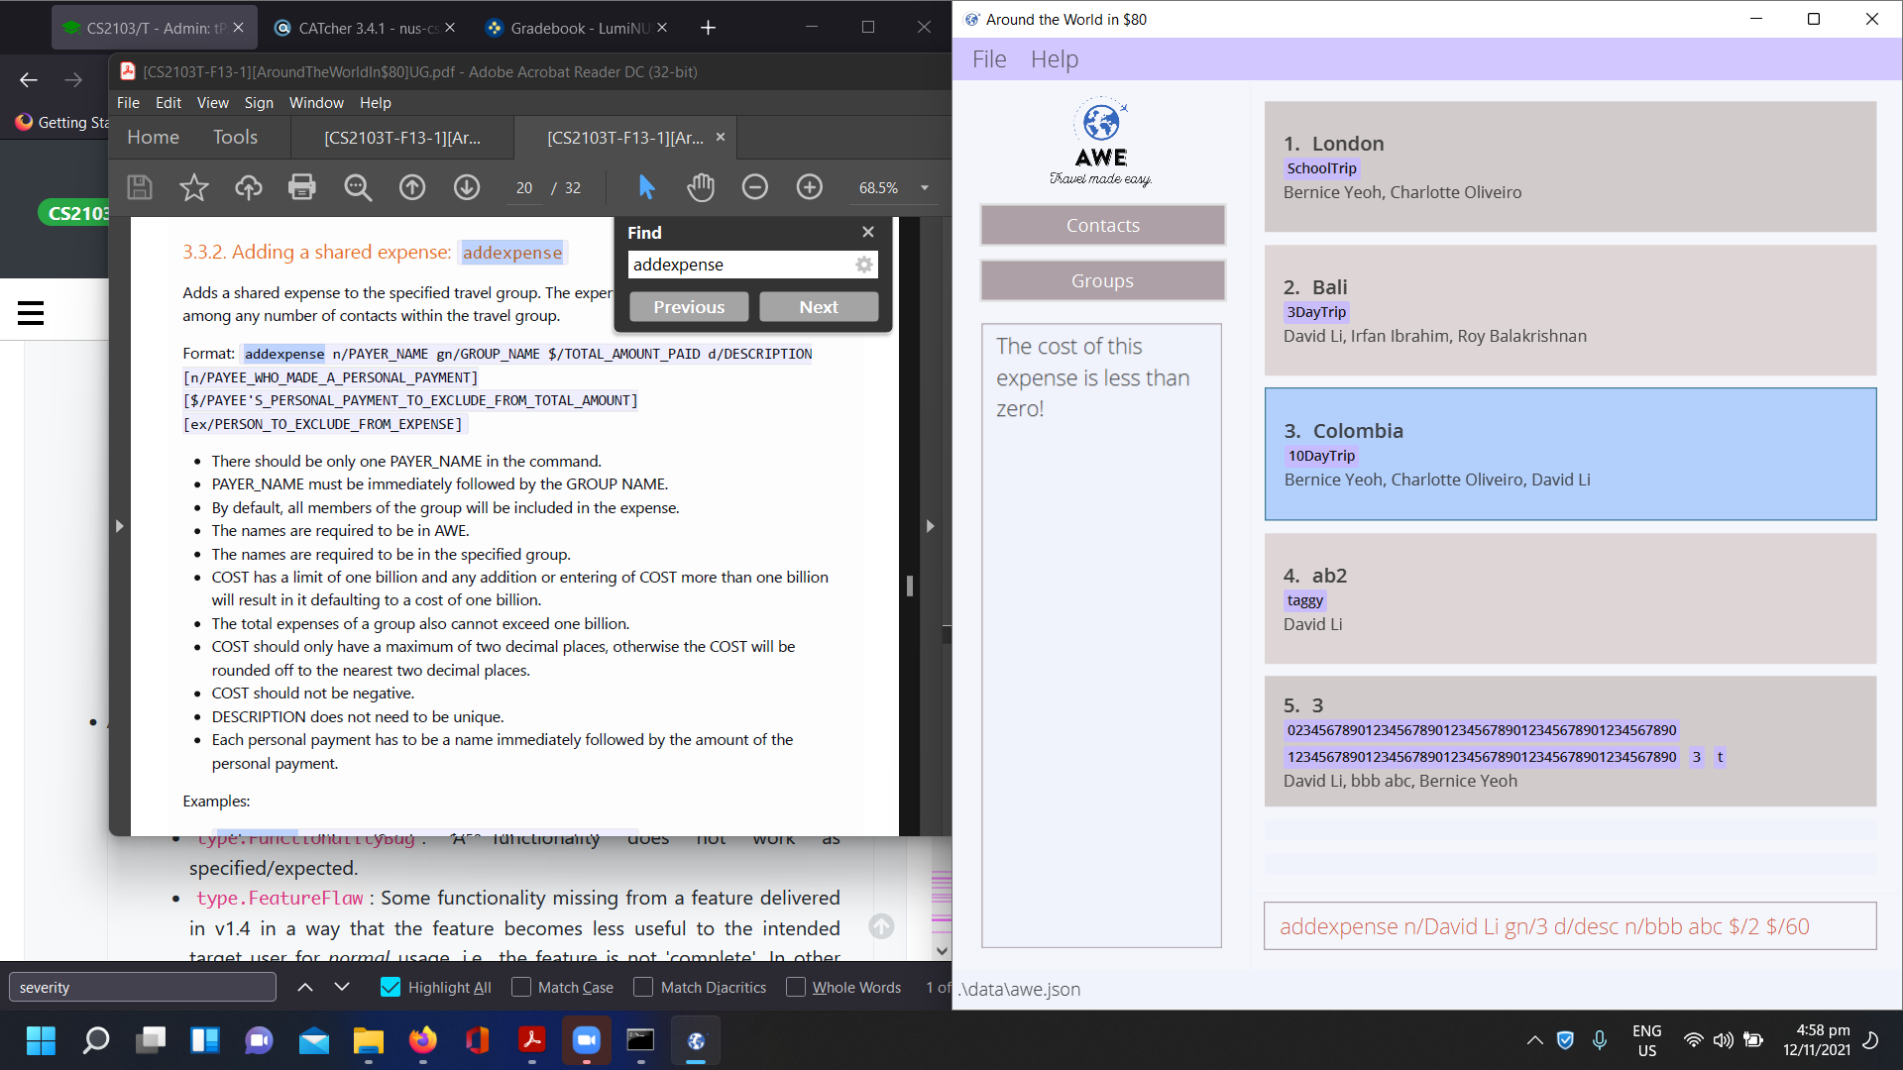Click the addexpense command input box
This screenshot has width=1903, height=1070.
point(1569,926)
